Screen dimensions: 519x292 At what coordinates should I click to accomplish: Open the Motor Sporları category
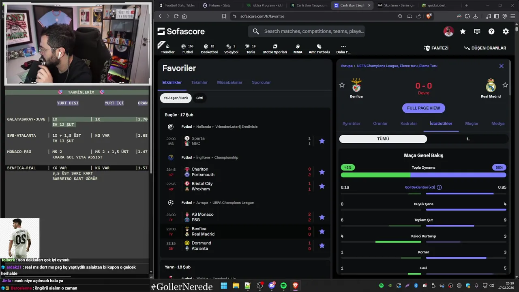275,49
